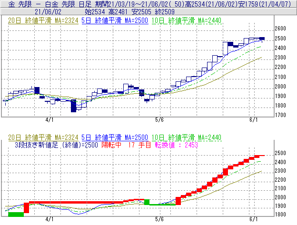Click the large dark candlestick at April low
The width and height of the screenshot is (297, 225).
[73, 106]
